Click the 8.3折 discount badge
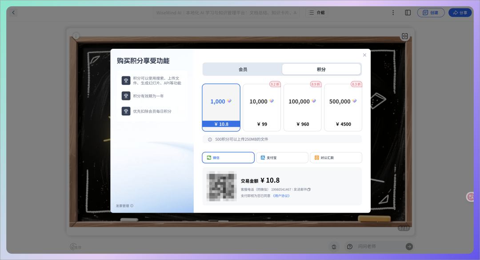The height and width of the screenshot is (260, 480). pyautogui.click(x=356, y=84)
